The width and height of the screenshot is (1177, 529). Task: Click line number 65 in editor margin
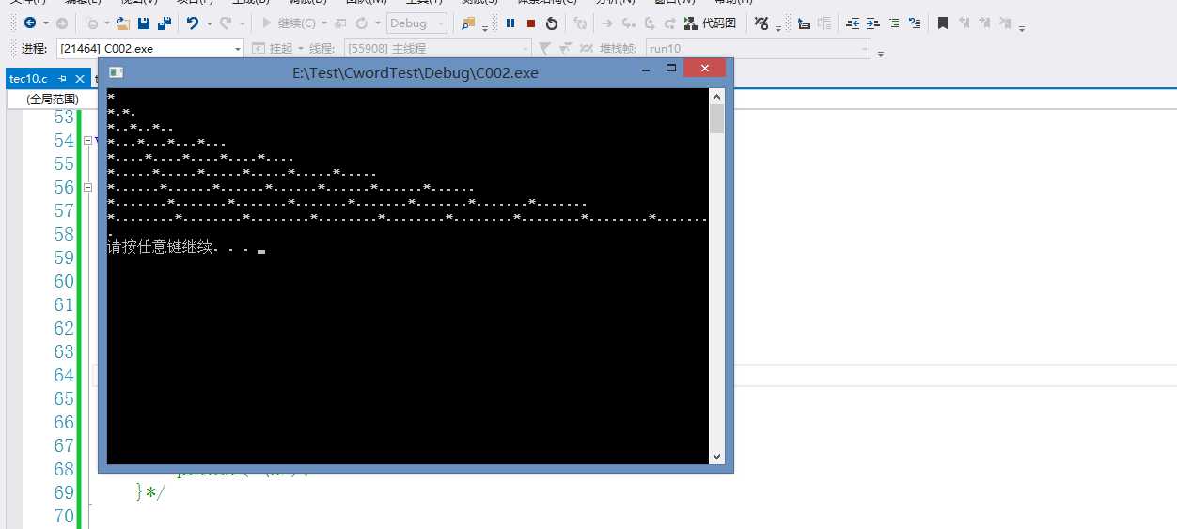tap(64, 398)
